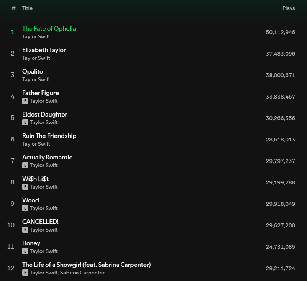
Task: Click Taylor Swift artist under Ruin The Friendship
Action: 36,144
